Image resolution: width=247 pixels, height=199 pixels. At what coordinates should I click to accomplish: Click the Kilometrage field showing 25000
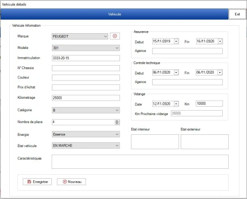pos(86,98)
